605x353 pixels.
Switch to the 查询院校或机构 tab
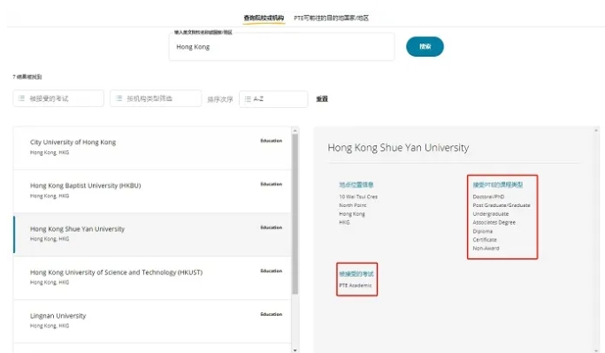[x=264, y=18]
